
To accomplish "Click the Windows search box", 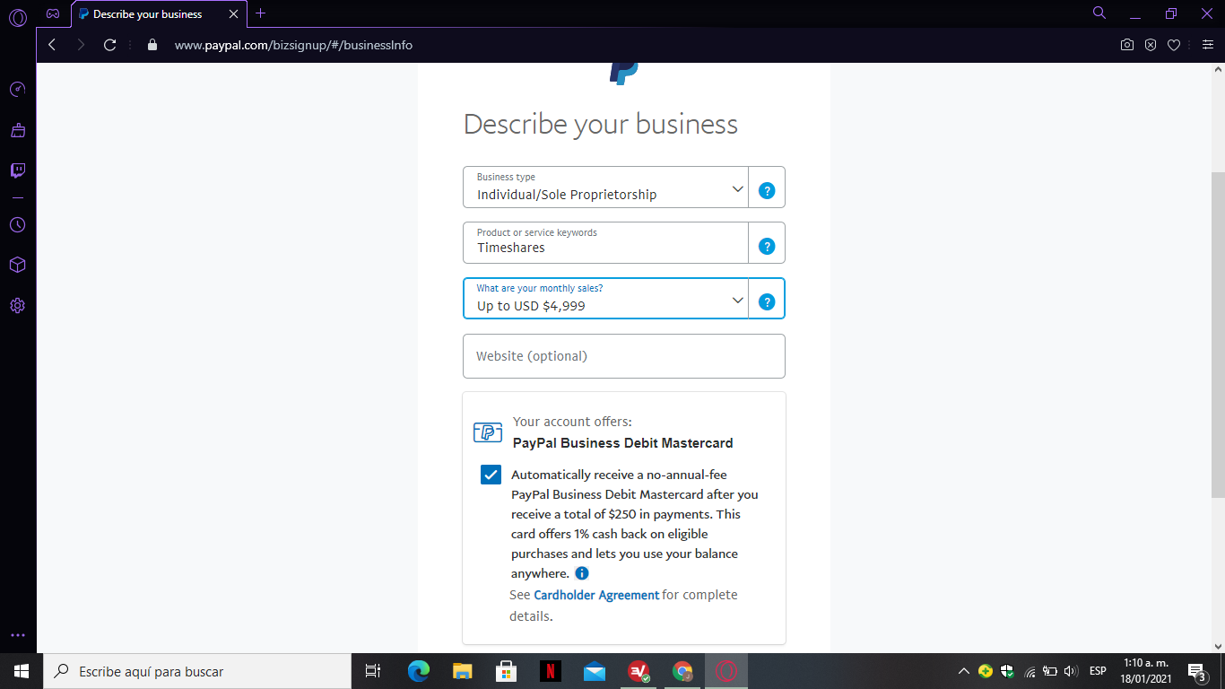I will (197, 671).
